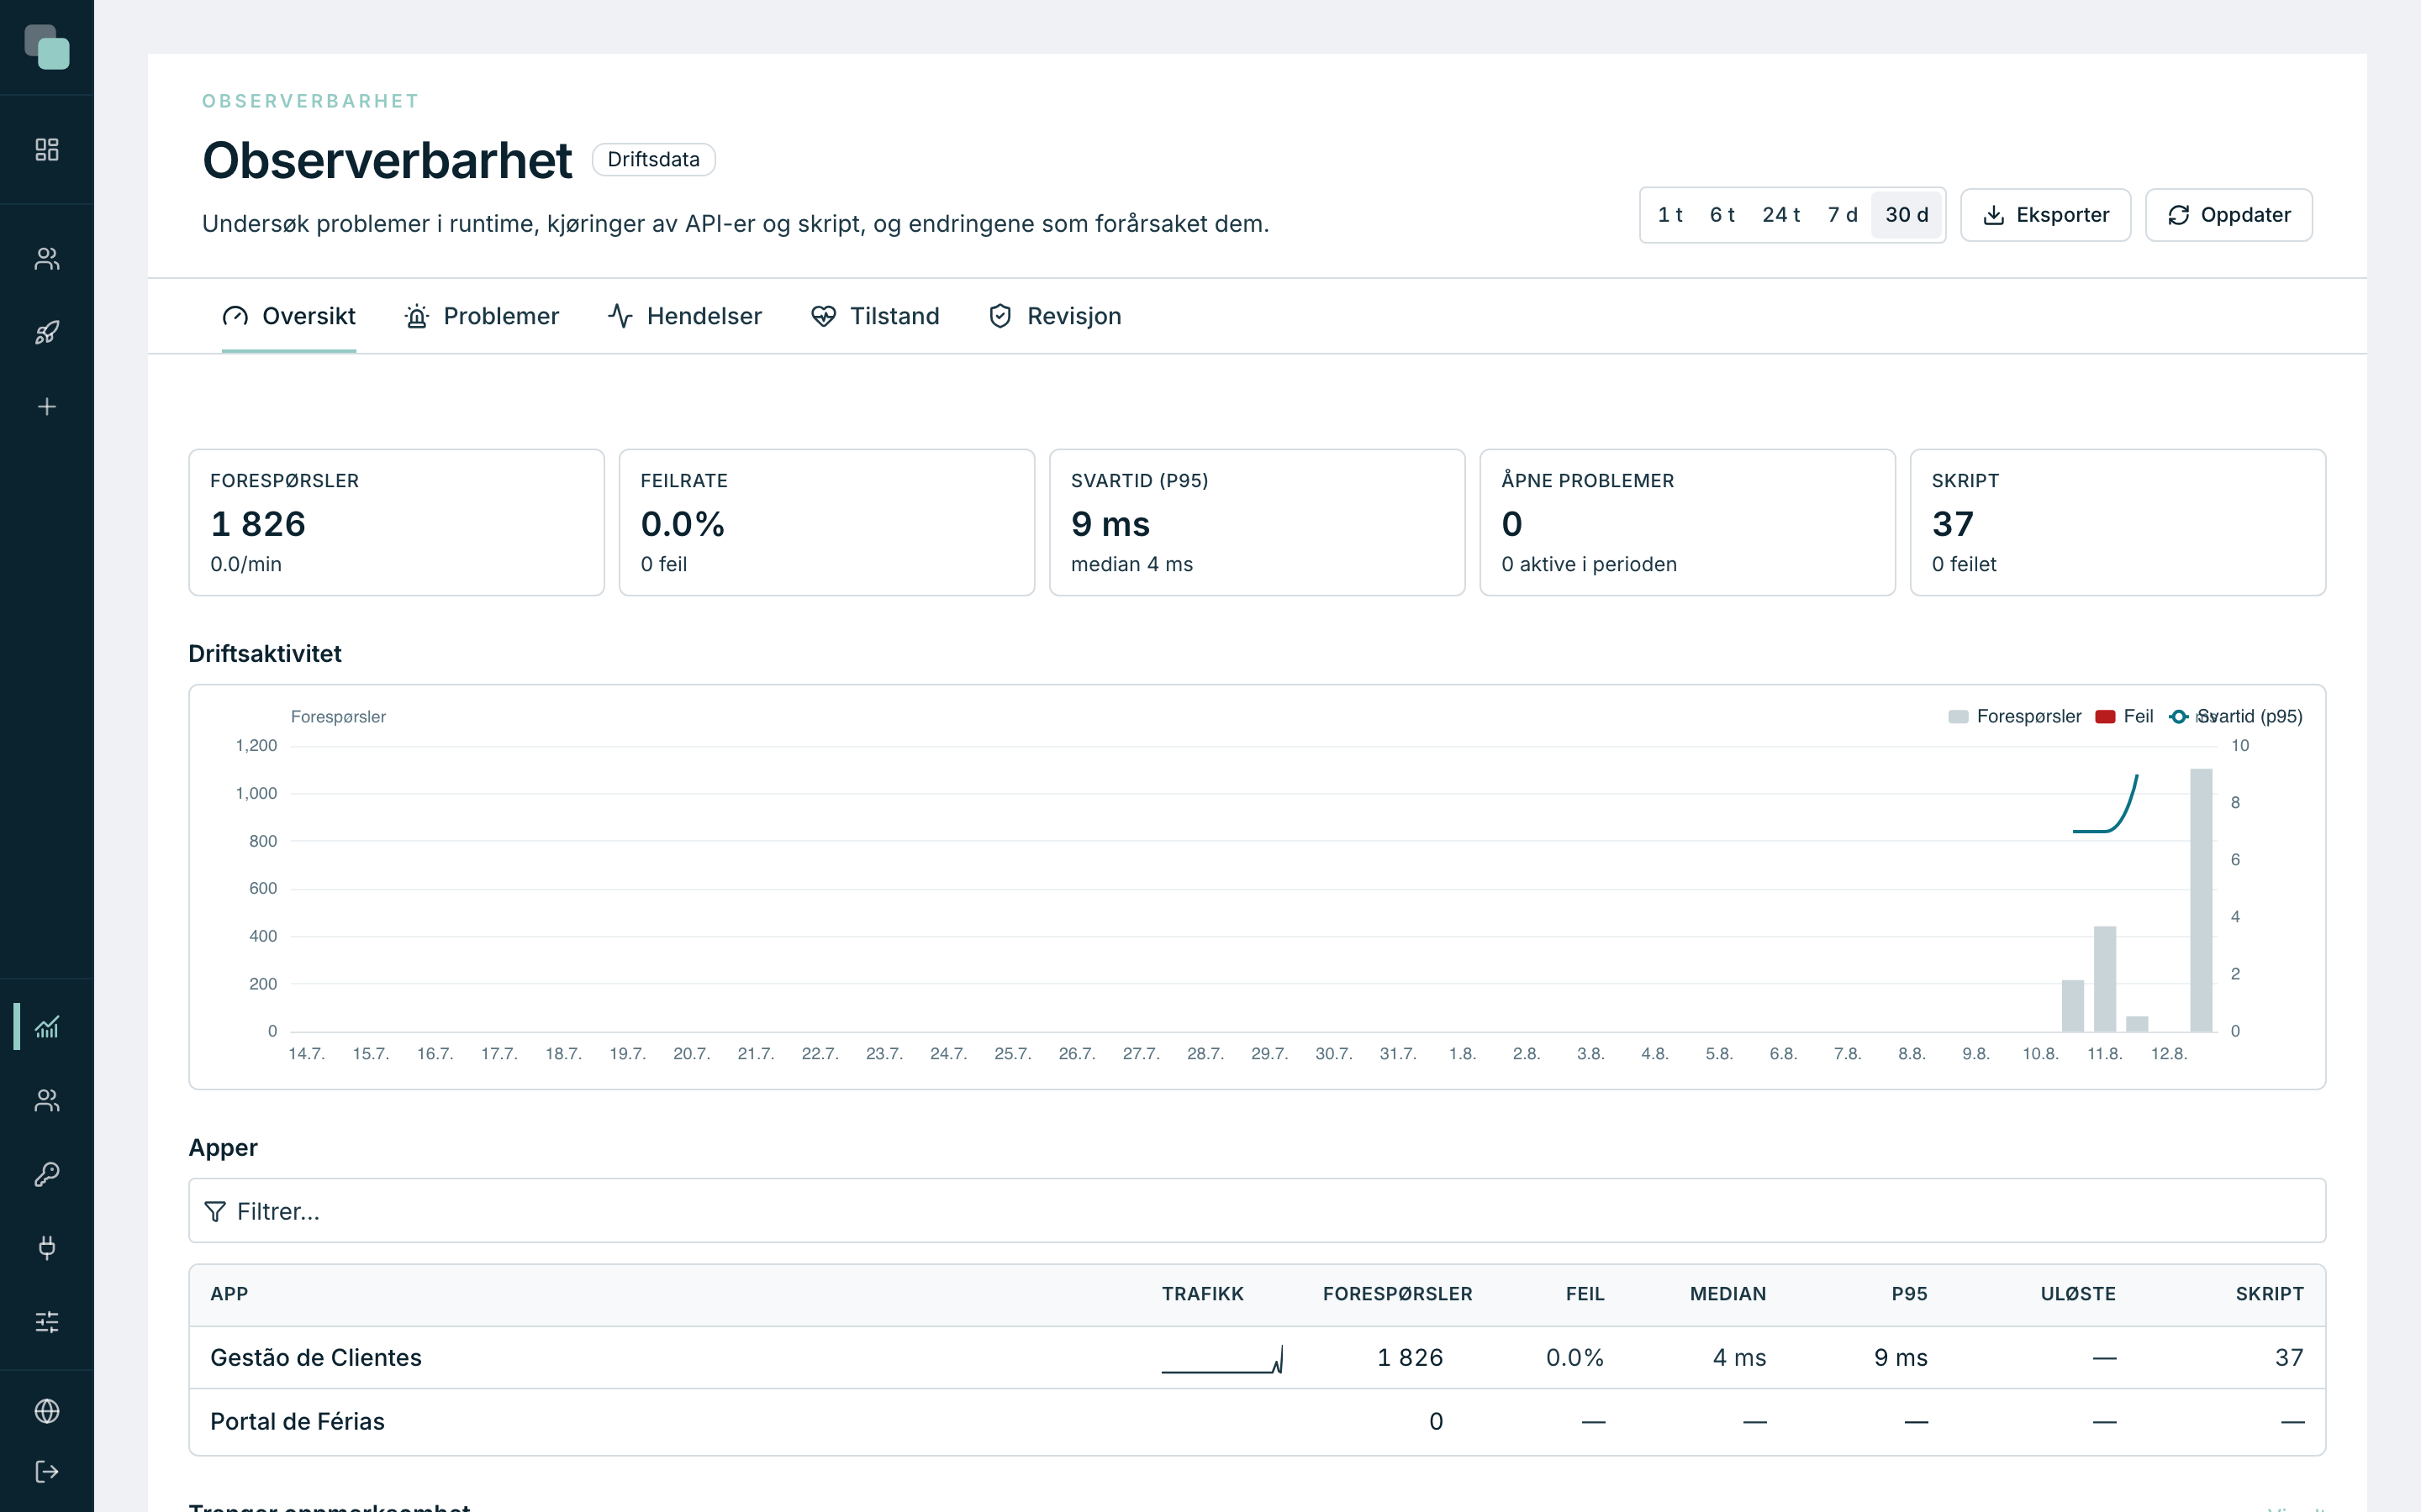The image size is (2421, 1512).
Task: Click the Eksporter button
Action: tap(2046, 215)
